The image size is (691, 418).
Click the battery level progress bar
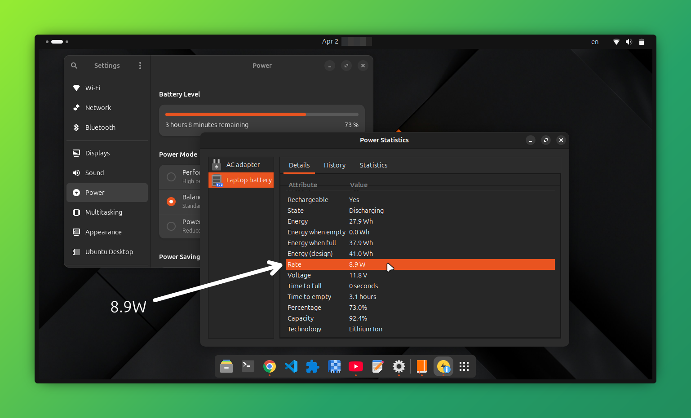coord(261,114)
